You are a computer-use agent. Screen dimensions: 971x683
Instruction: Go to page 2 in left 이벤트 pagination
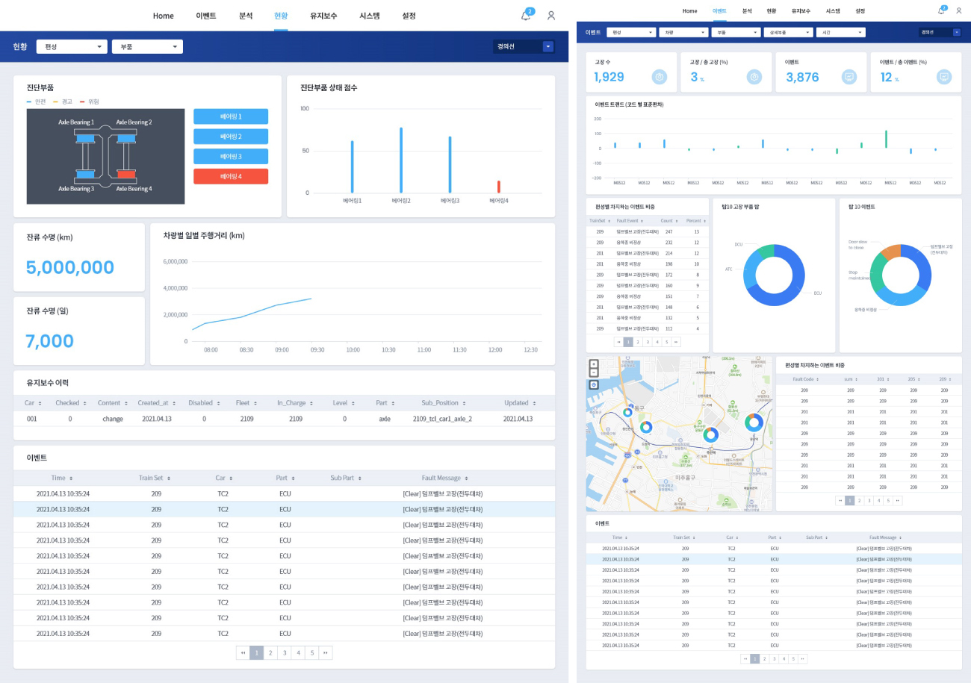tap(270, 652)
